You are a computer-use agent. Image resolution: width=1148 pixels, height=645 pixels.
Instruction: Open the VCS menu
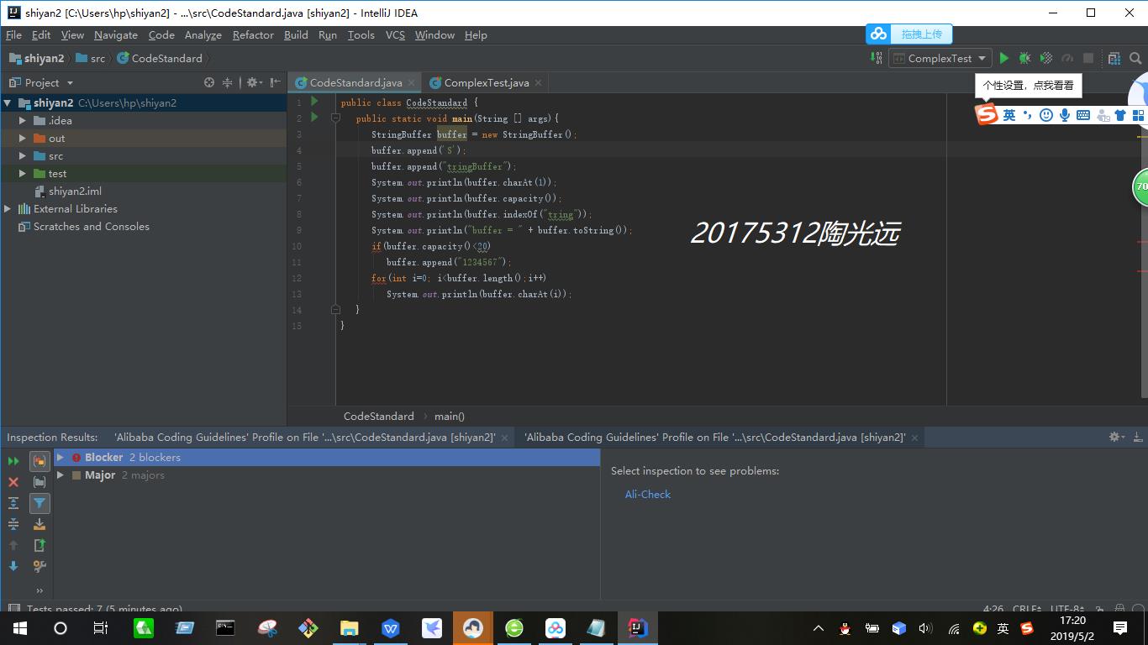click(395, 35)
